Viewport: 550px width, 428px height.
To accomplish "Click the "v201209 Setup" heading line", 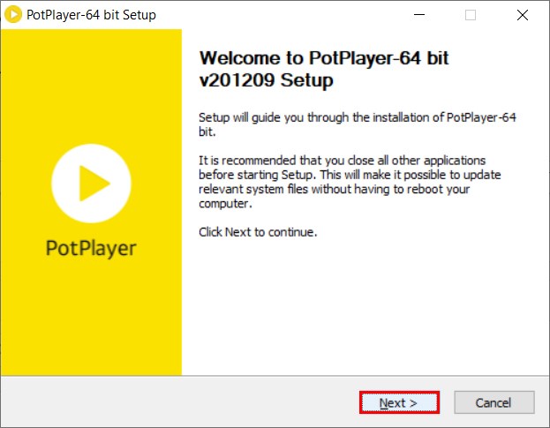I will [267, 80].
